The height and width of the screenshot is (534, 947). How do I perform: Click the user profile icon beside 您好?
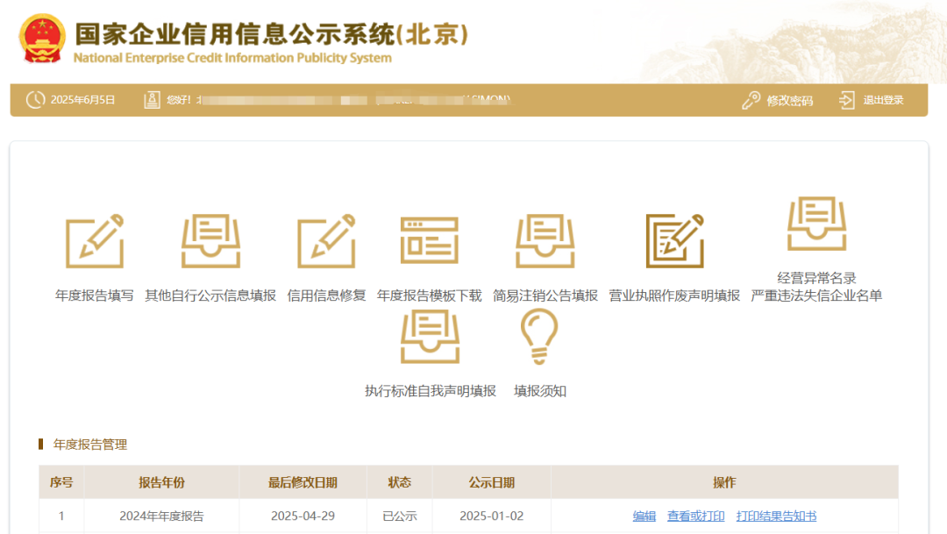tap(152, 100)
